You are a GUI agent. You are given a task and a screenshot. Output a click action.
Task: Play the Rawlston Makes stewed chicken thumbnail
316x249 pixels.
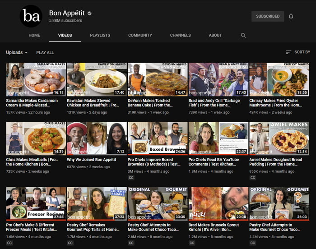[x=97, y=79]
